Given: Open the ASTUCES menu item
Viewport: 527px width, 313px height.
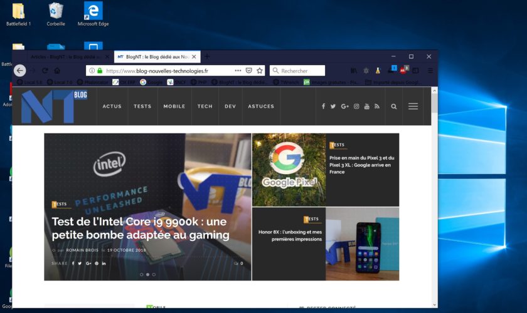Looking at the screenshot, I should pos(261,106).
